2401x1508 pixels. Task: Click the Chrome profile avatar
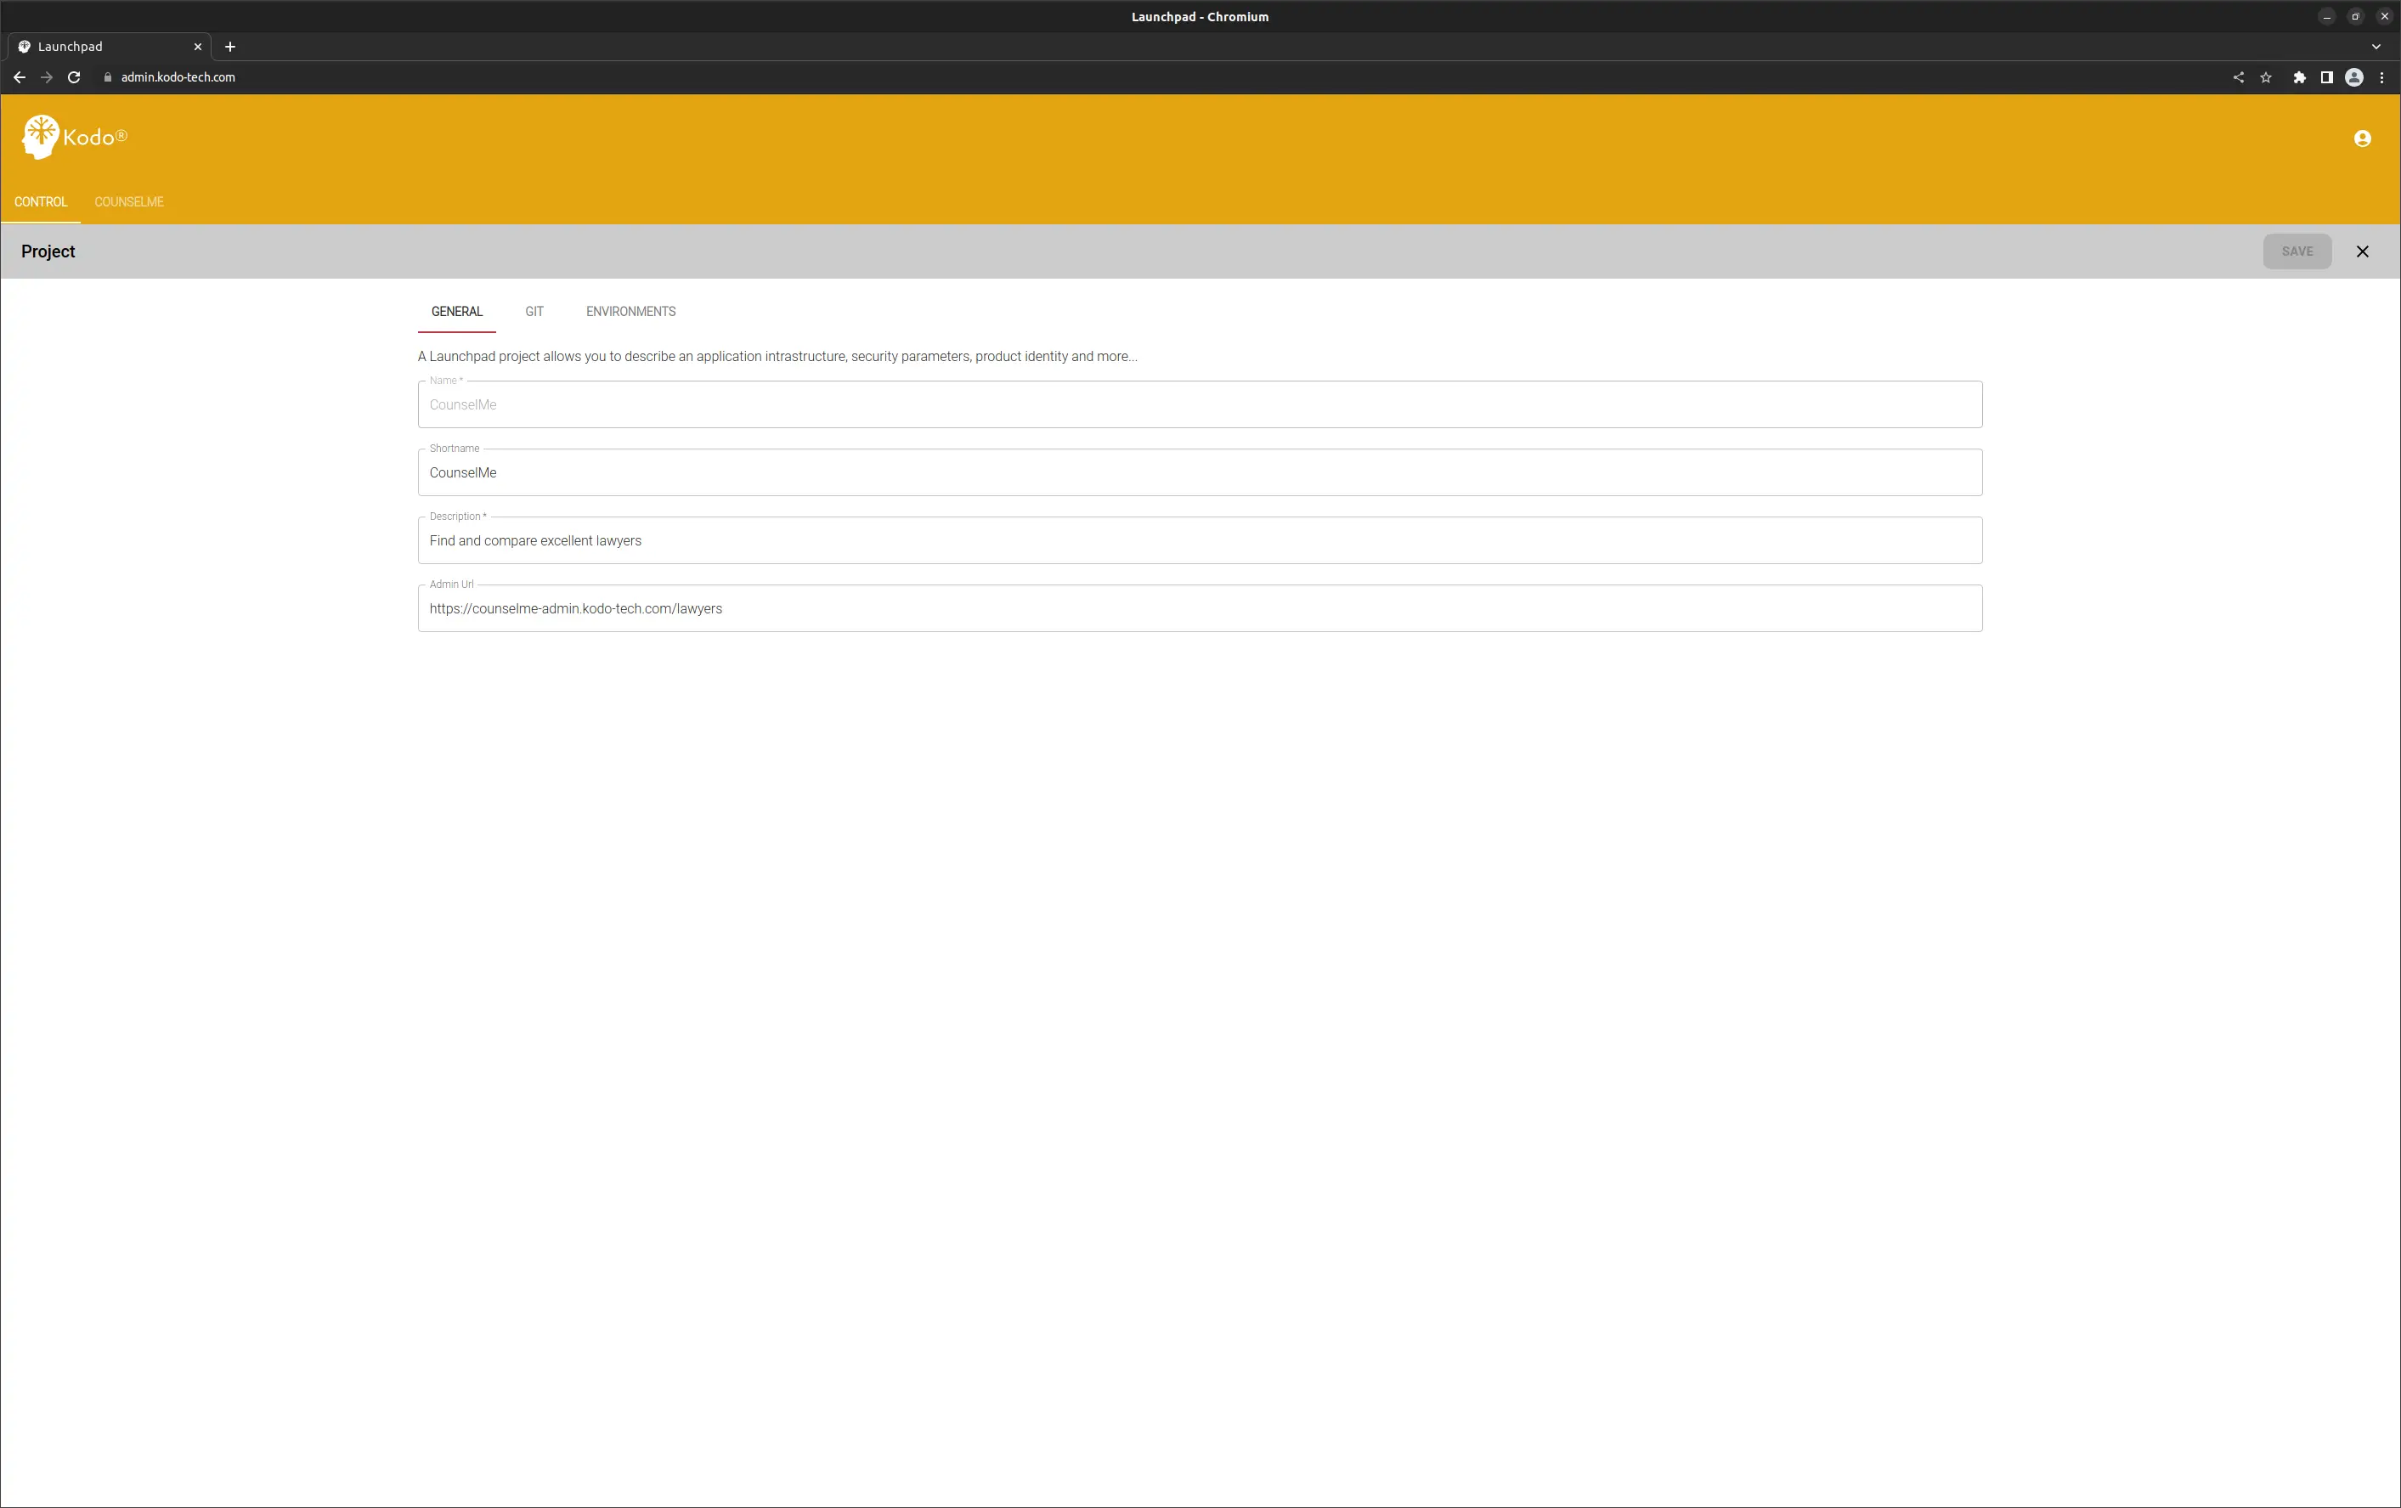click(2354, 76)
